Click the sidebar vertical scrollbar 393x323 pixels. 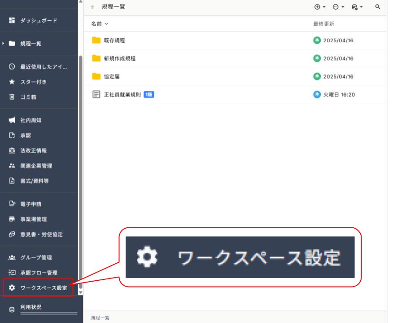pos(81,172)
